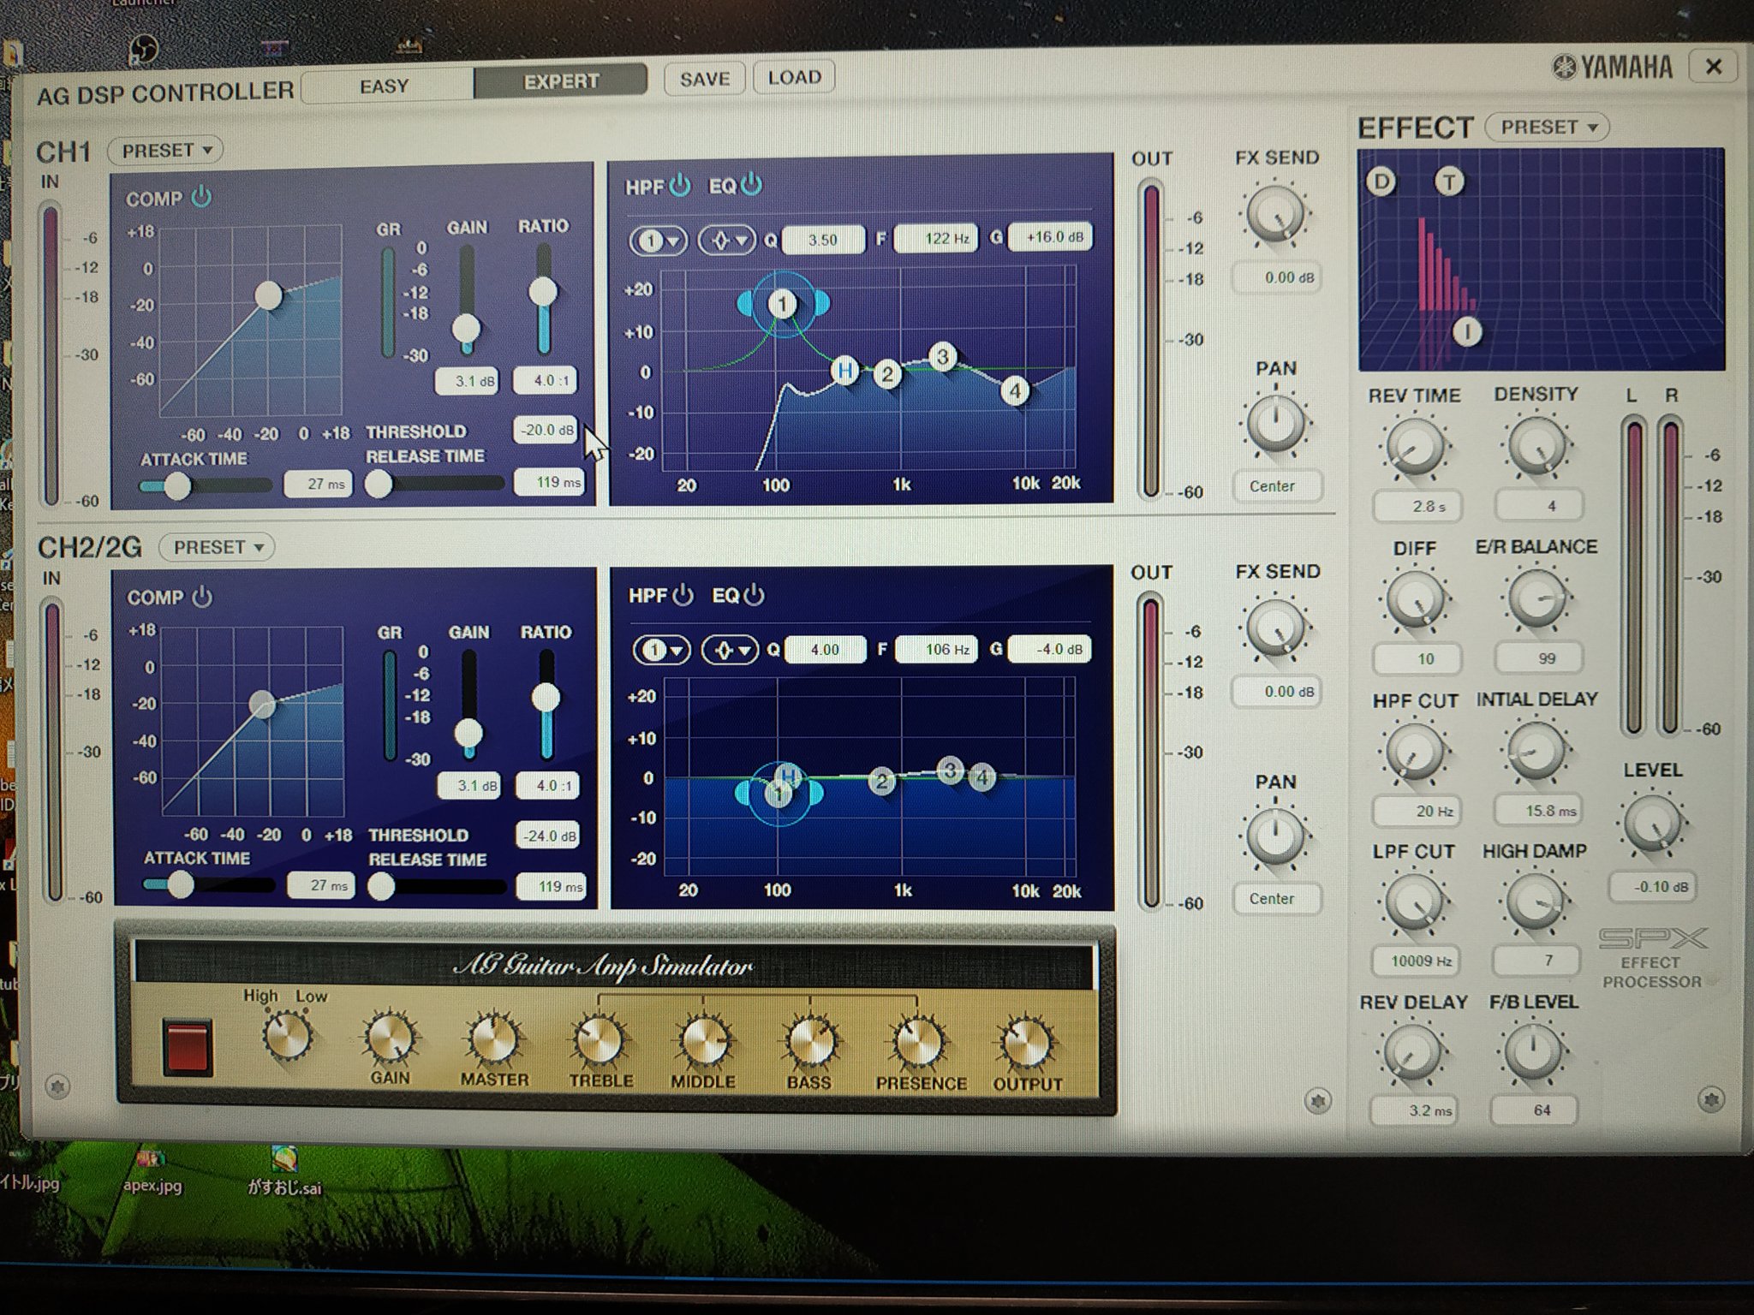Open the EFFECT PRESET dropdown

coord(1547,127)
